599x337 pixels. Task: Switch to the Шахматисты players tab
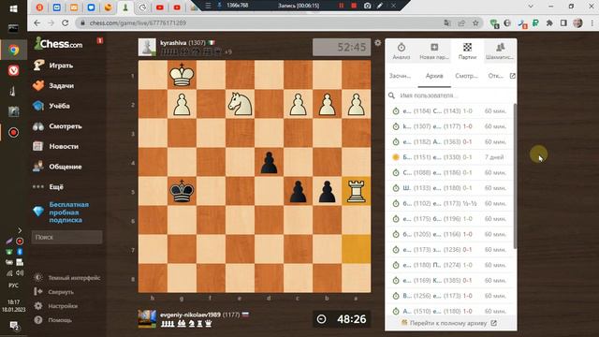(500, 51)
